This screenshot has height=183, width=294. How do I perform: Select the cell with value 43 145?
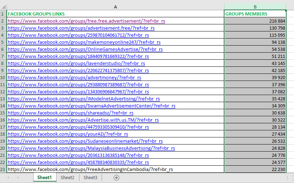(x=255, y=64)
